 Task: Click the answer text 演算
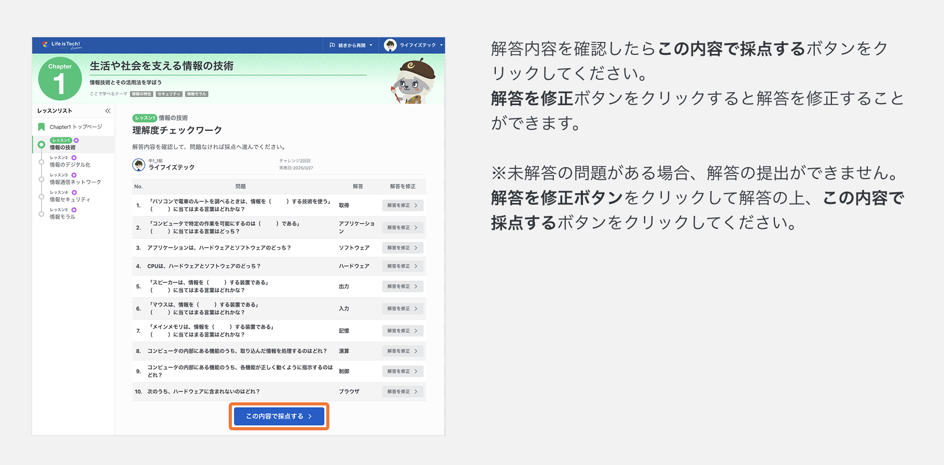pyautogui.click(x=344, y=351)
